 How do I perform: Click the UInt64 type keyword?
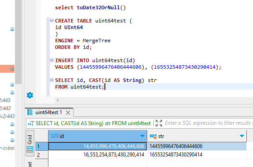74,27
